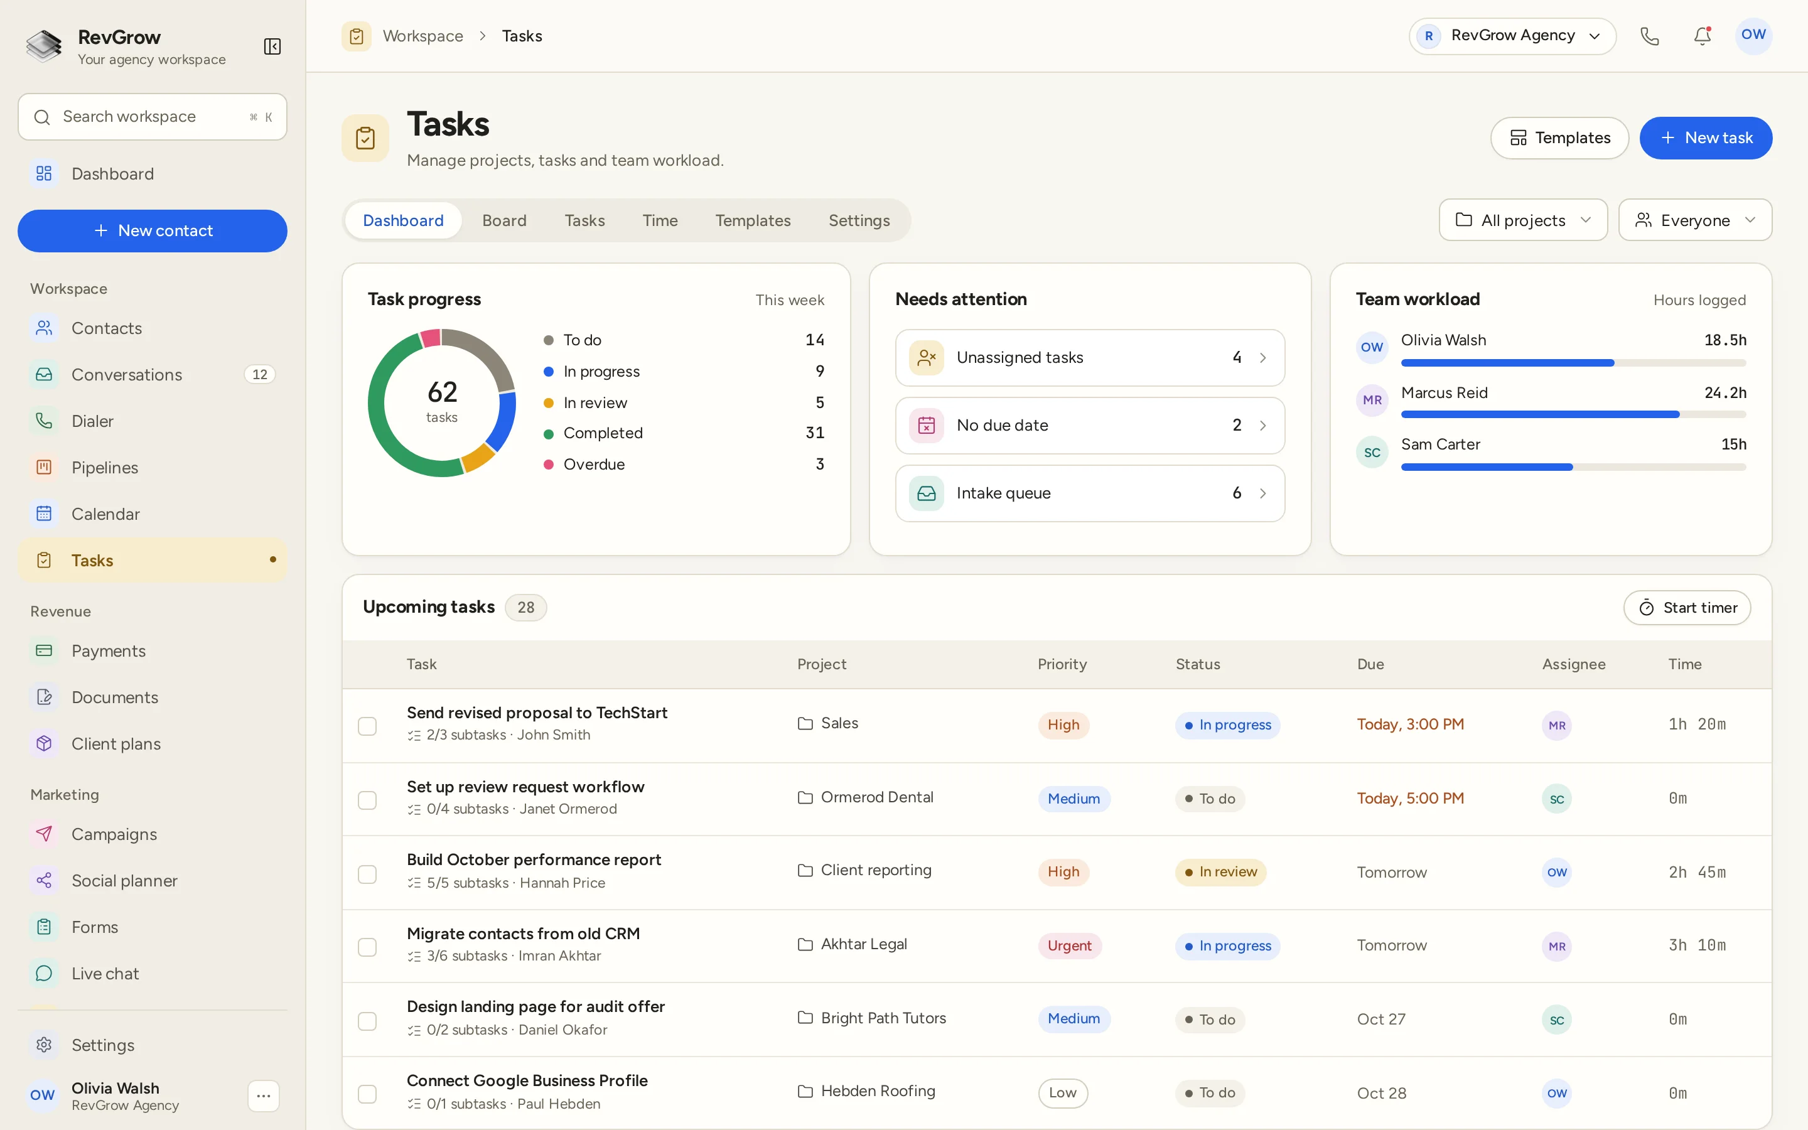Open the Templates button beside New task
The height and width of the screenshot is (1130, 1808).
1559,137
